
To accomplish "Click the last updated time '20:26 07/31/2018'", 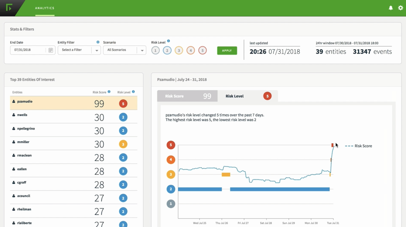I will pos(275,52).
